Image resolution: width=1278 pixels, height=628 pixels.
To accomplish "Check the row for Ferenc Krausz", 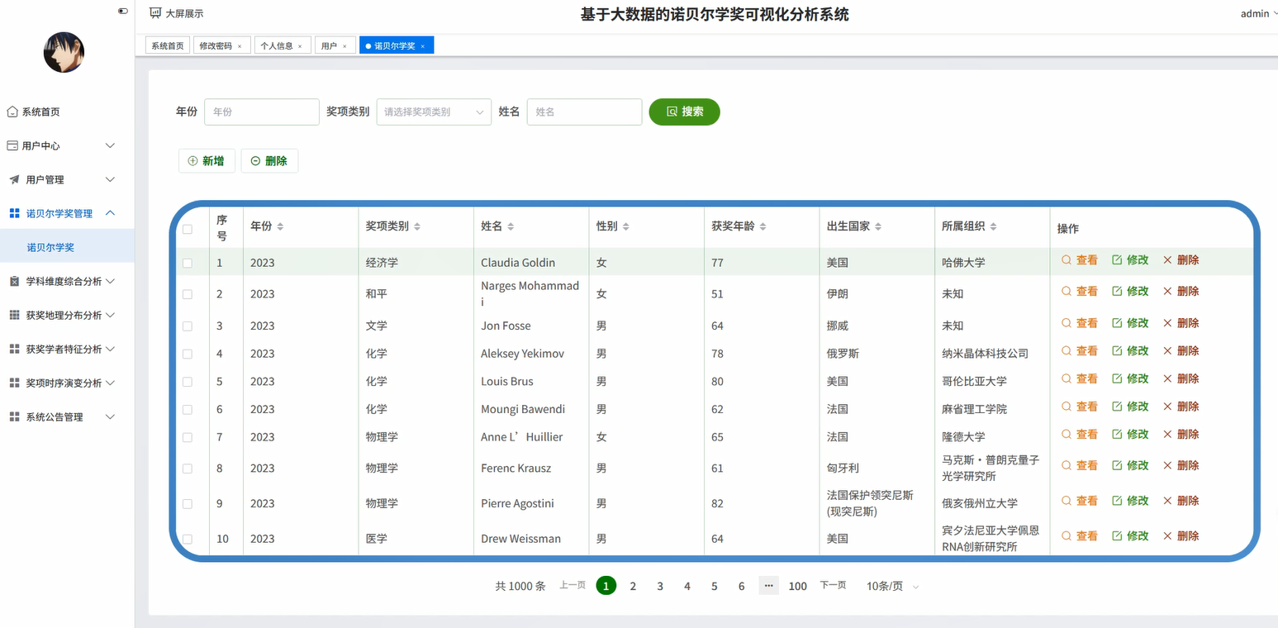I will pyautogui.click(x=188, y=469).
